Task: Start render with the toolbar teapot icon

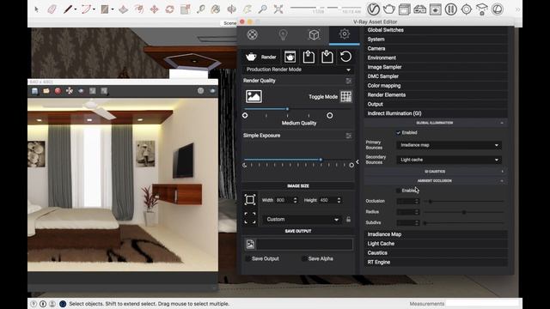Action: (x=389, y=9)
